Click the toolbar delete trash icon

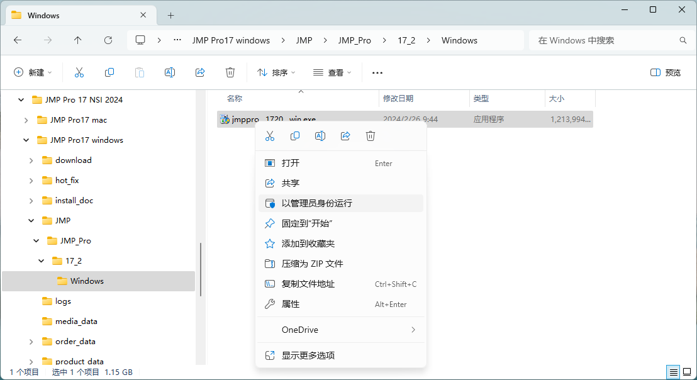pyautogui.click(x=230, y=72)
